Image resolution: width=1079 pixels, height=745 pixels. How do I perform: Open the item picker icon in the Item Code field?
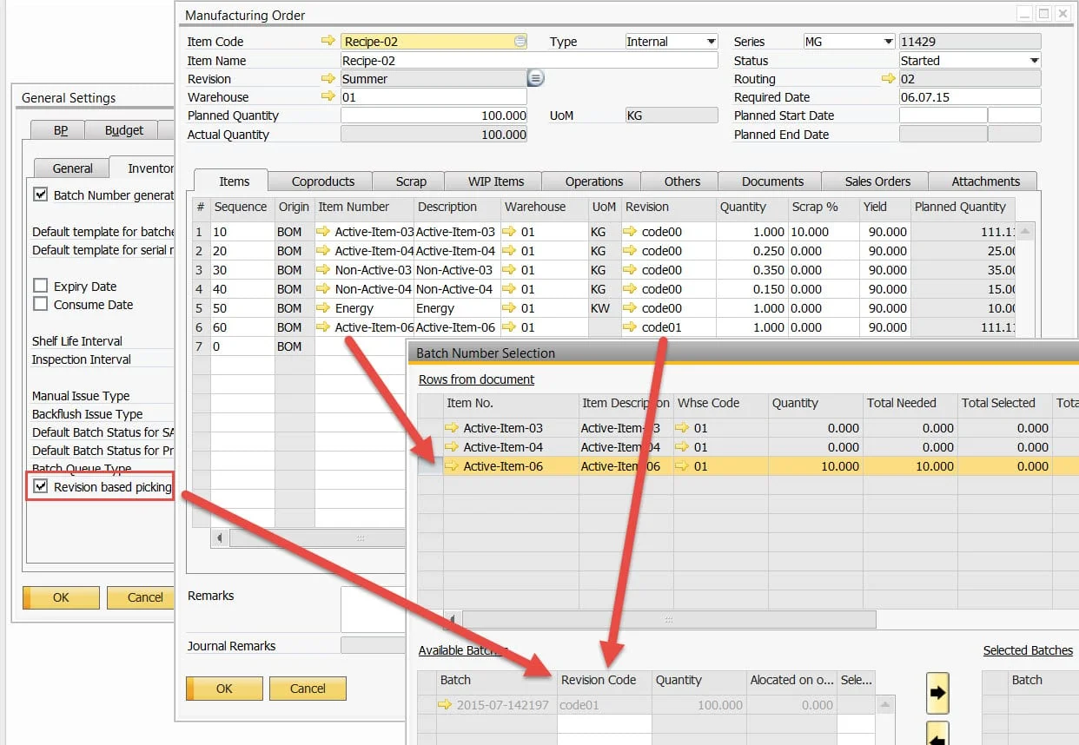click(x=520, y=42)
